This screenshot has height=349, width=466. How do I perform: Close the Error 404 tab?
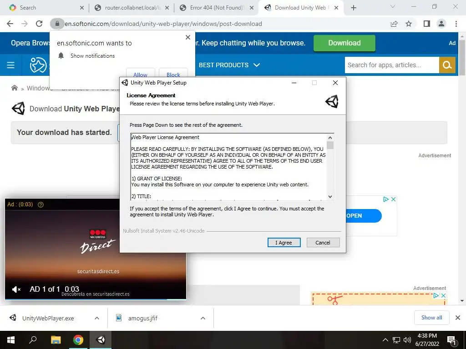click(252, 8)
